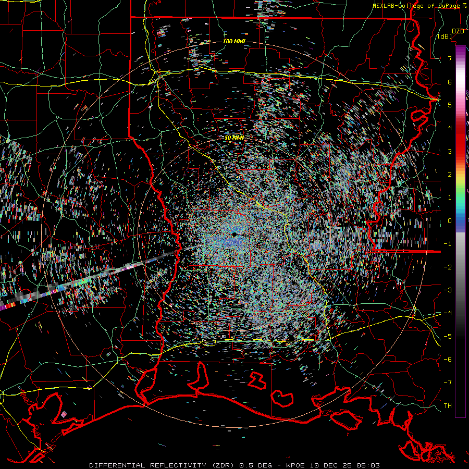The height and width of the screenshot is (469, 469).
Task: Click the 7 dB tick label on the color scale
Action: (x=450, y=58)
